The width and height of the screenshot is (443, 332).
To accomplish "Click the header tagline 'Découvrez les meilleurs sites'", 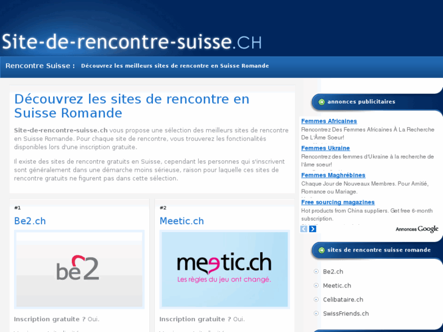I will 175,66.
